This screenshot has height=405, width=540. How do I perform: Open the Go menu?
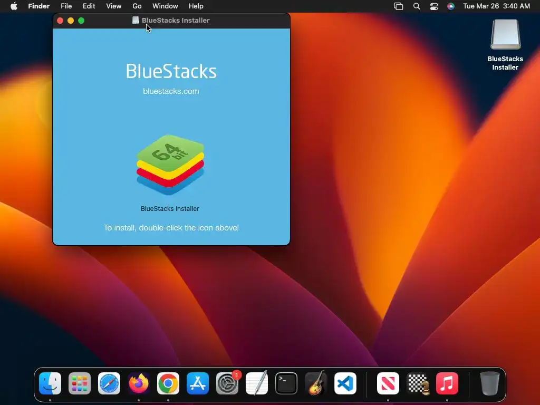pos(137,6)
